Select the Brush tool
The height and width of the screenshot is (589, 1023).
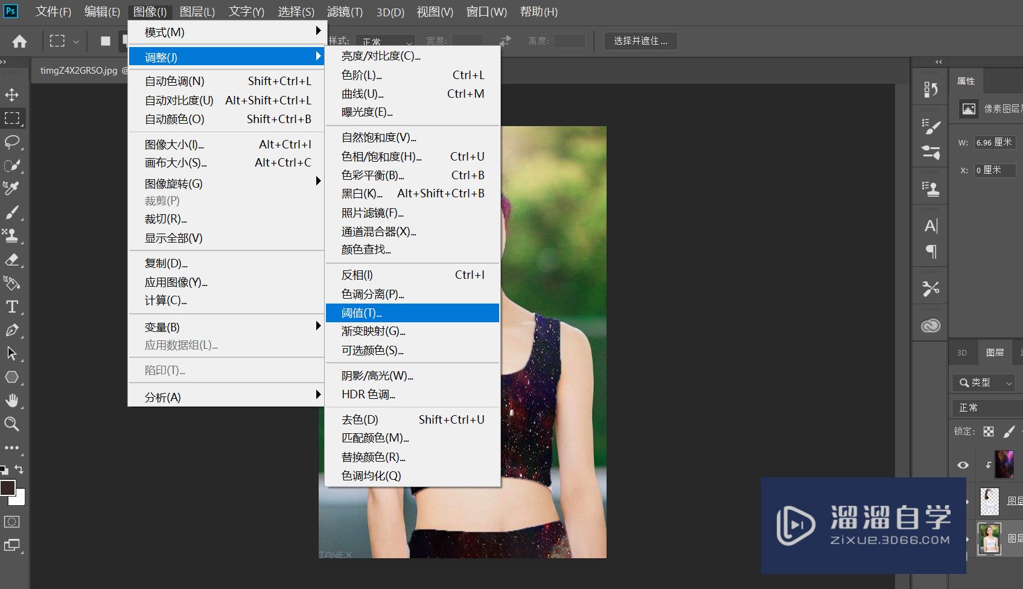tap(11, 212)
